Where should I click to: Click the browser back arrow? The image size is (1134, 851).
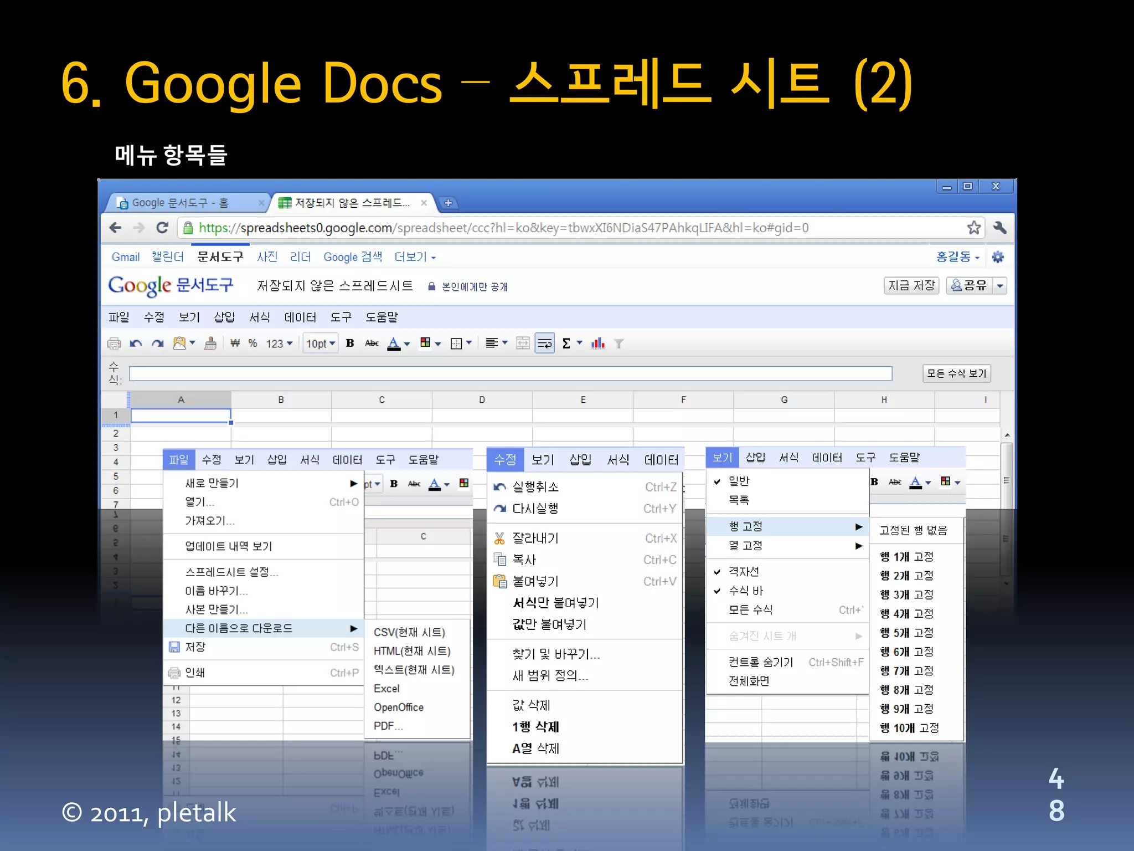tap(115, 228)
